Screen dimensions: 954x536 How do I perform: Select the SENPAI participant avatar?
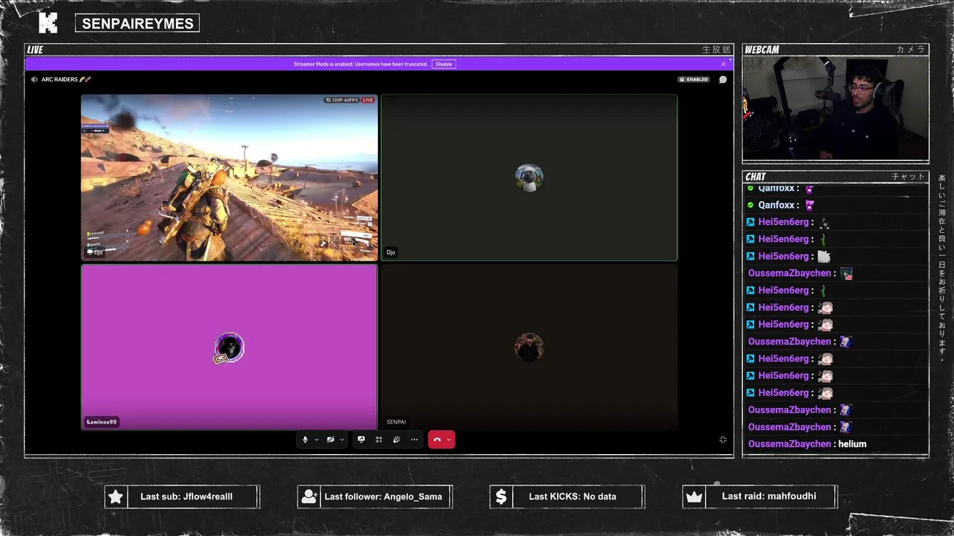click(529, 348)
